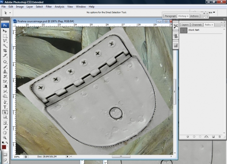Delete current path with trash icon

[x=219, y=137]
